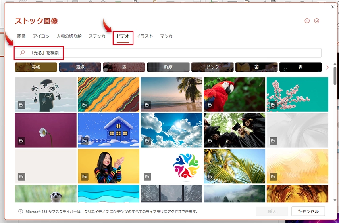This screenshot has width=339, height=223.
Task: Switch to the 画像 tab
Action: point(21,36)
